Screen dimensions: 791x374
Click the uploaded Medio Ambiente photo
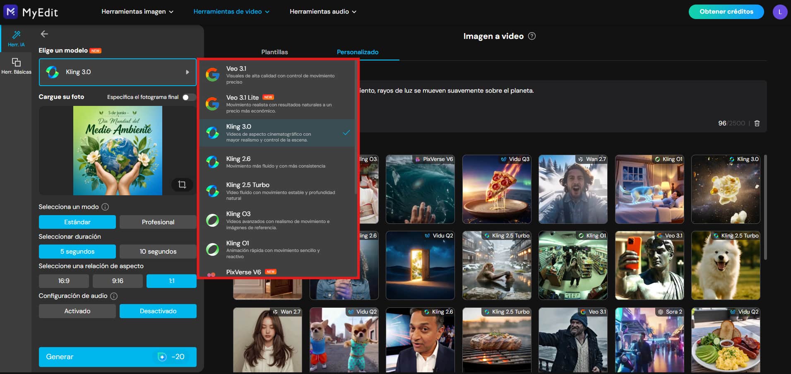coord(118,151)
